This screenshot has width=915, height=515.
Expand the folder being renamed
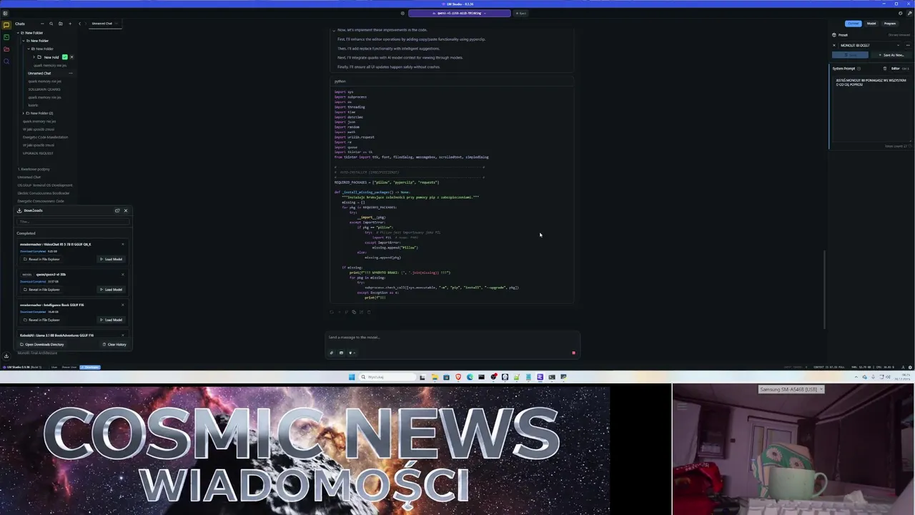tap(34, 57)
